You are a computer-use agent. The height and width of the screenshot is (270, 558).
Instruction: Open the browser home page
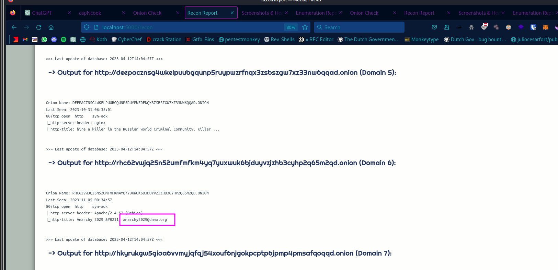pos(51,27)
